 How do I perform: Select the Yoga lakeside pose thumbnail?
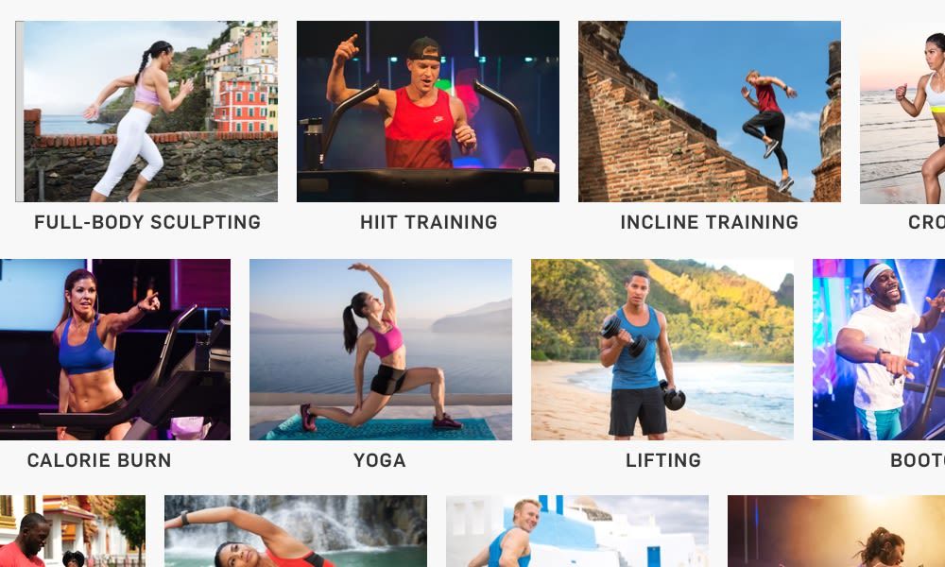point(381,350)
